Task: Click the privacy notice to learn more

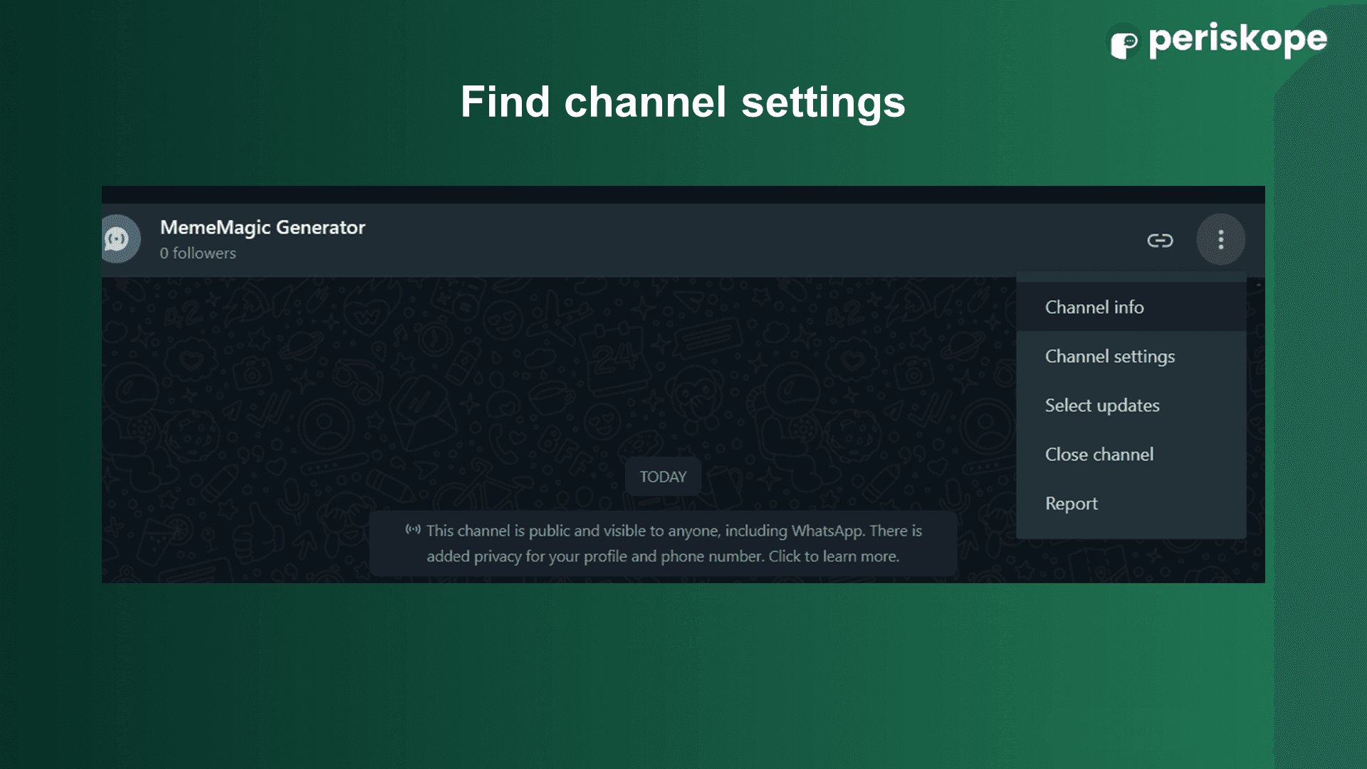Action: [x=663, y=543]
